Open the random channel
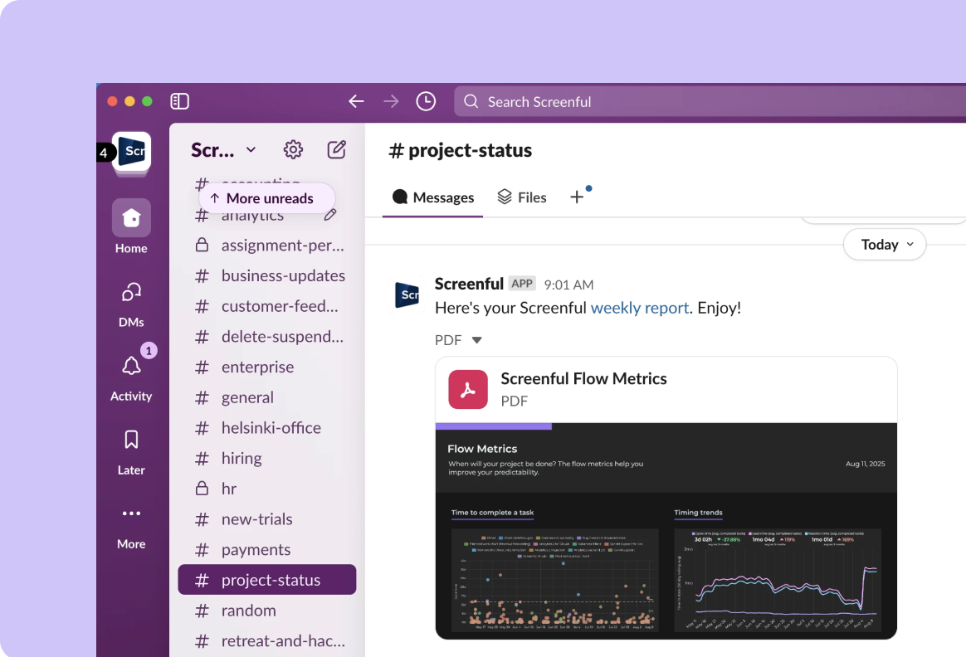 click(x=266, y=611)
